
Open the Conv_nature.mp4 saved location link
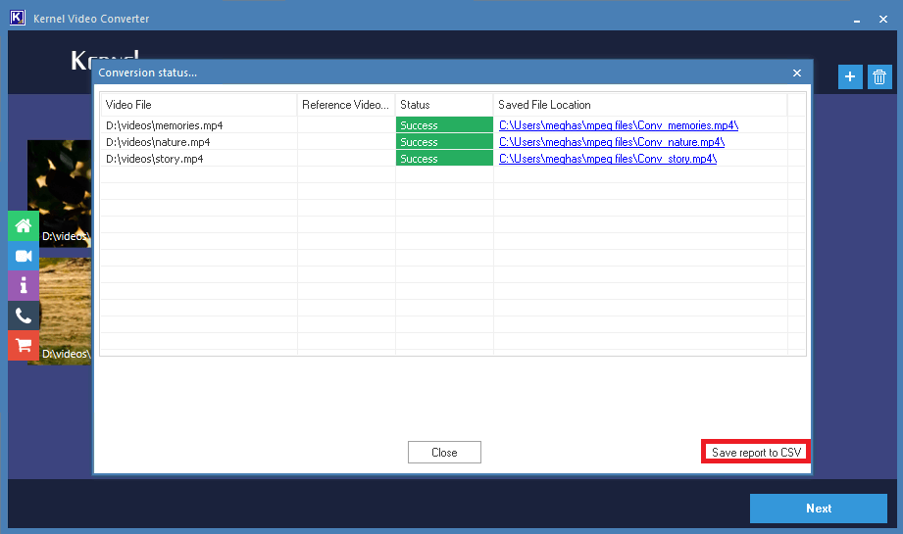tap(612, 142)
